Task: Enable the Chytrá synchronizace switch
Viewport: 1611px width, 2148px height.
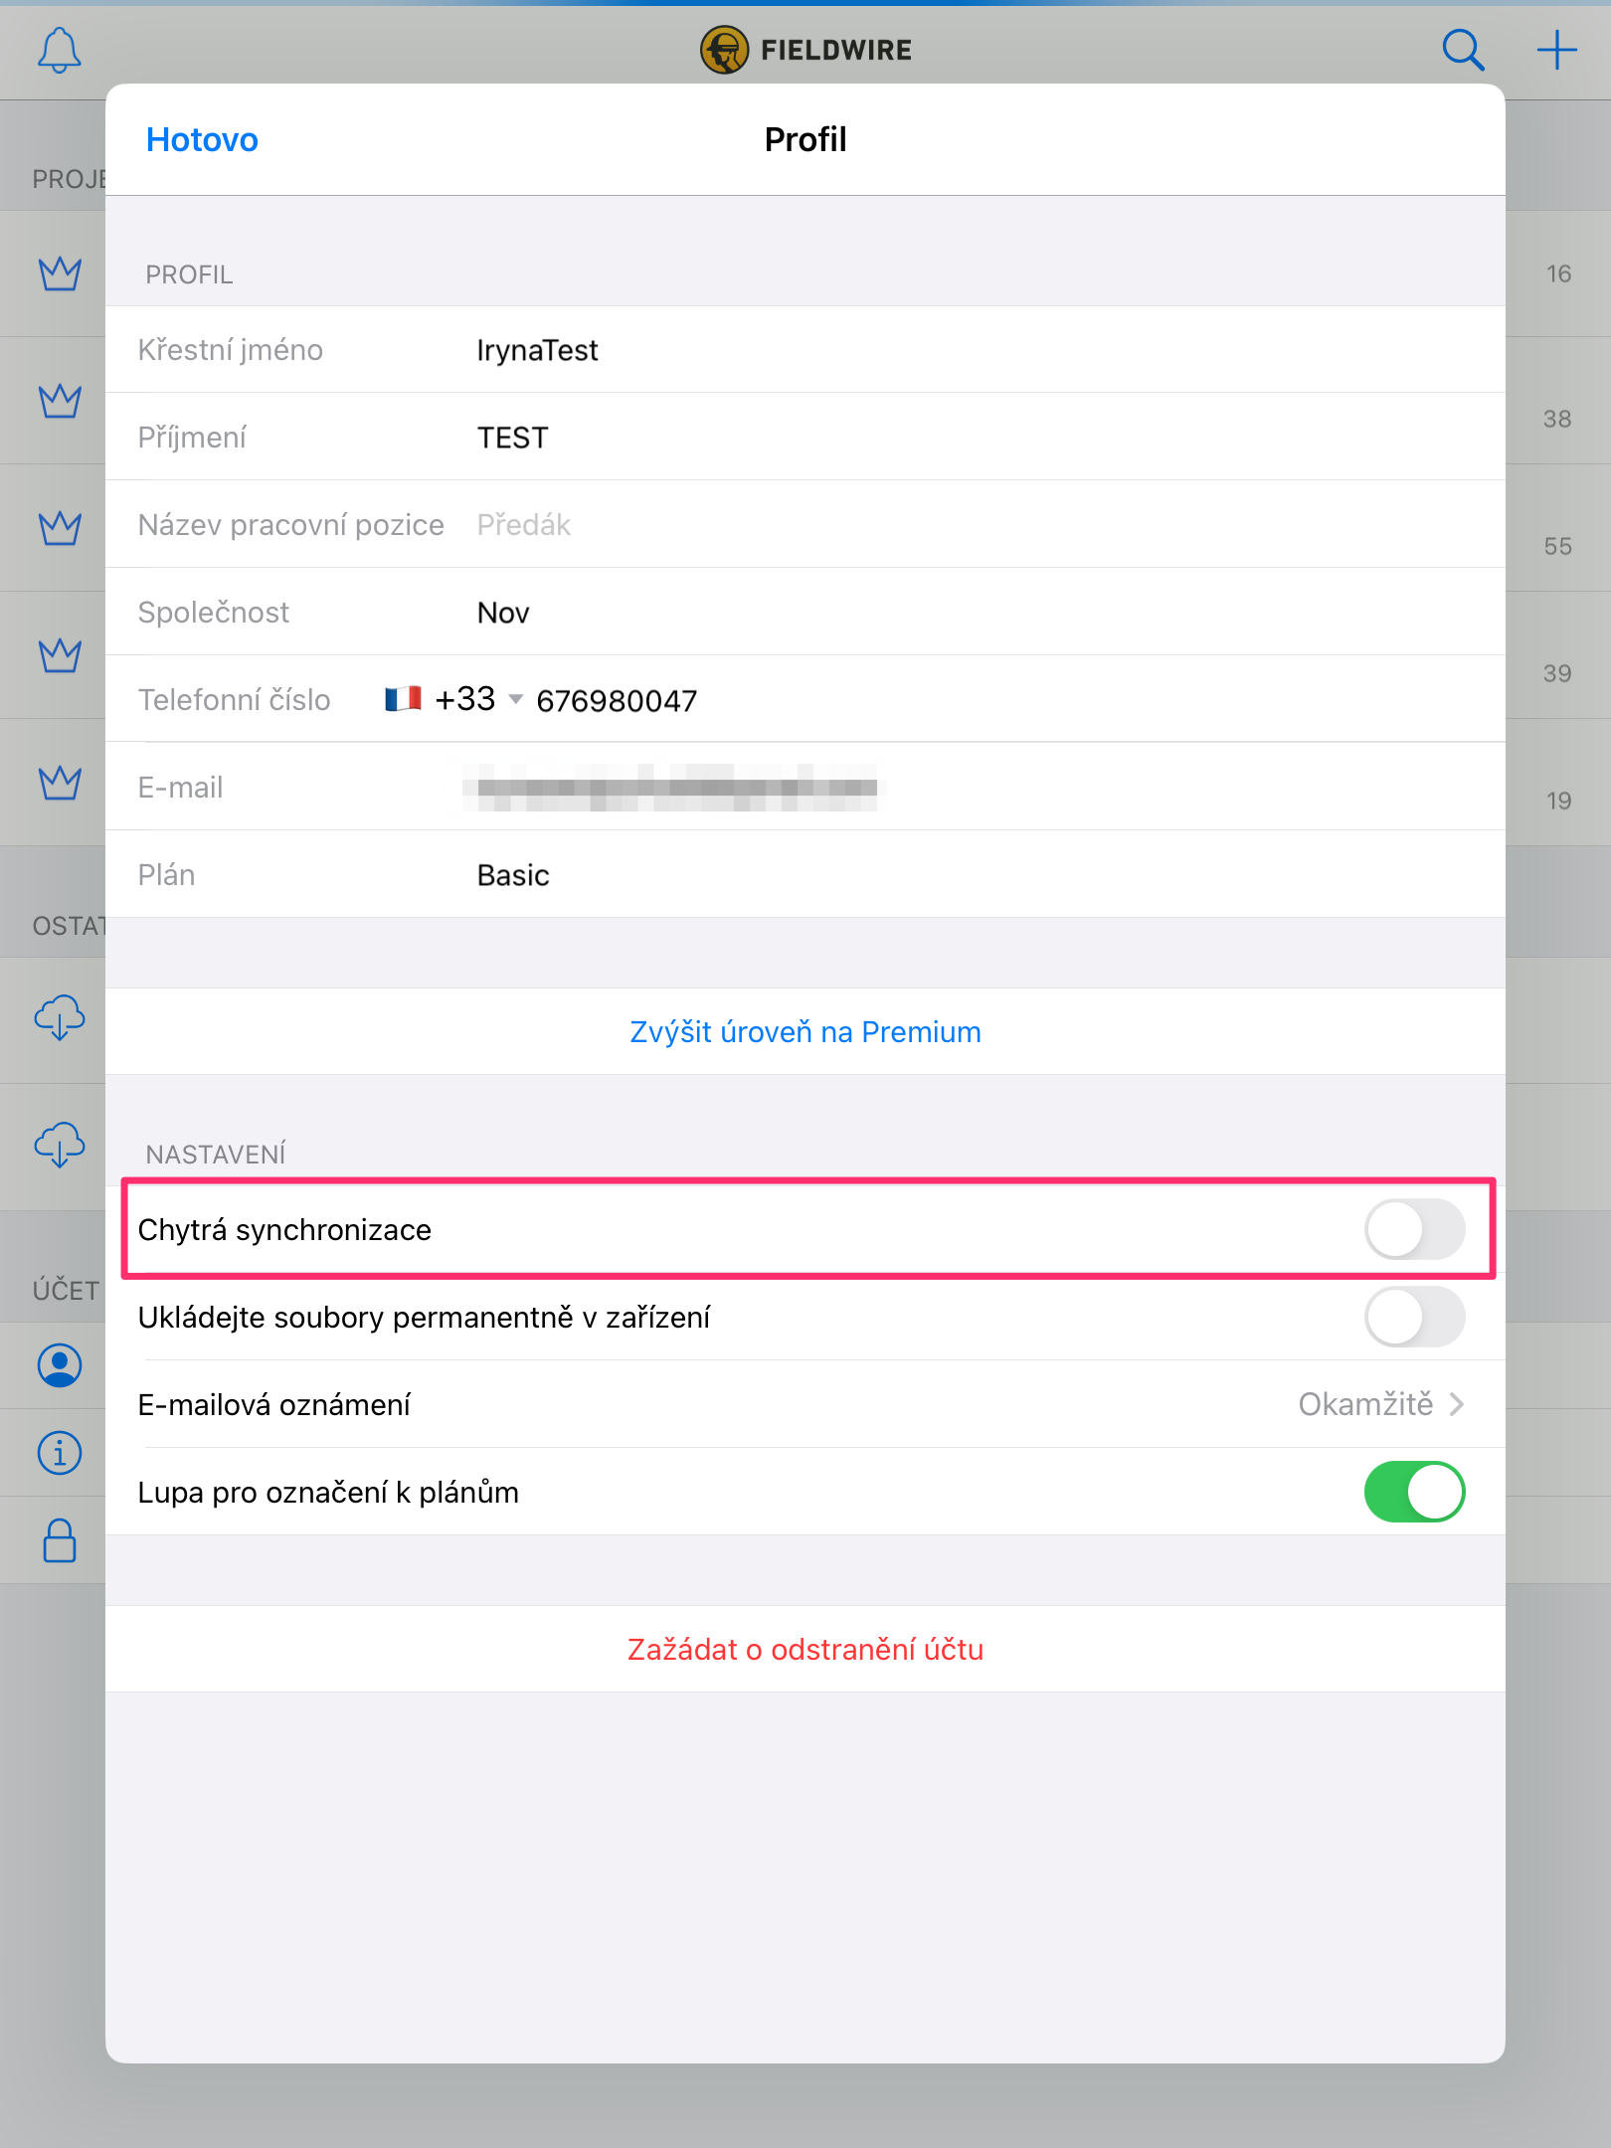Action: coord(1414,1230)
